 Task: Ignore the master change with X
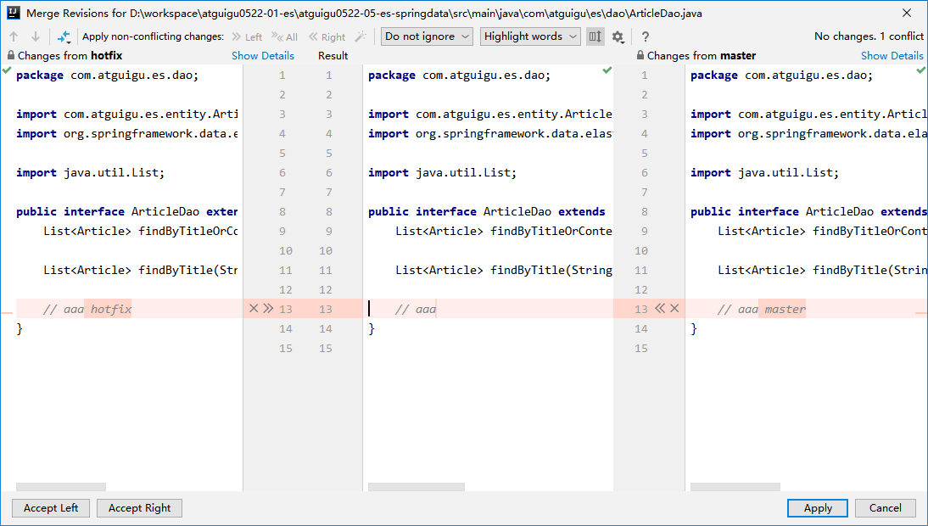click(x=675, y=309)
